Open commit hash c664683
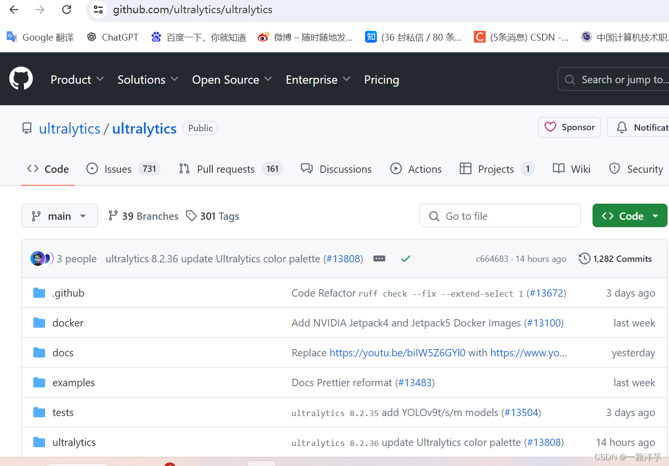 [x=492, y=259]
